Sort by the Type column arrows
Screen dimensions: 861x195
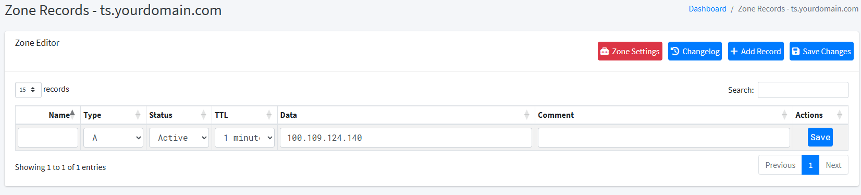click(138, 115)
